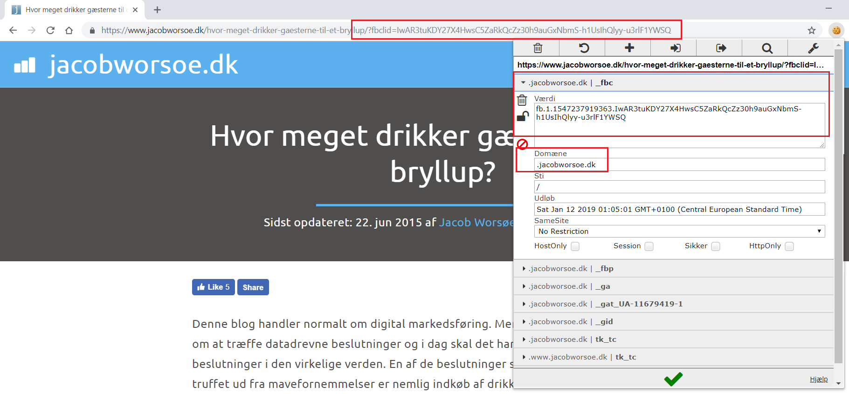The width and height of the screenshot is (849, 394).
Task: Click the export cookies icon
Action: point(721,48)
